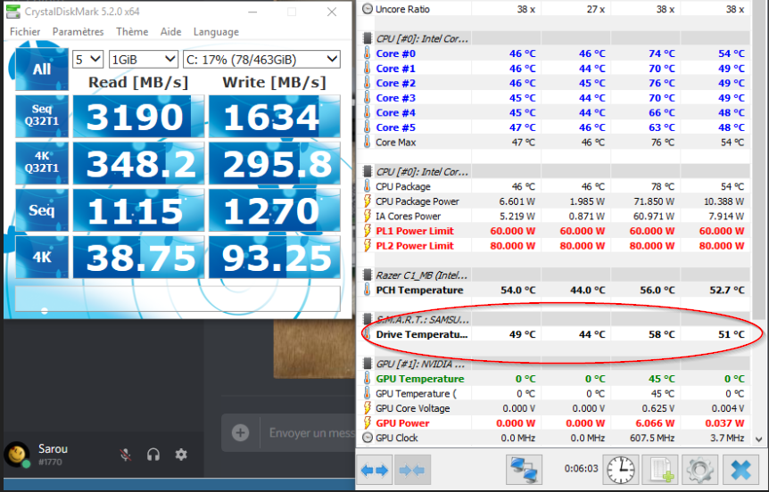The image size is (769, 492).
Task: Click the HWiNFO network remote monitoring icon
Action: coord(524,470)
